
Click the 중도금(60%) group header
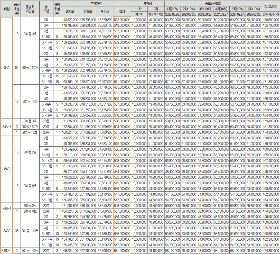213,4
